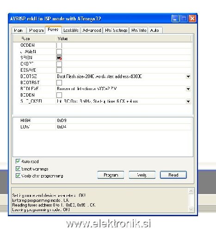Image resolution: width=216 pixels, height=231 pixels.
Task: Select the Fuses tab
Action: pyautogui.click(x=53, y=30)
